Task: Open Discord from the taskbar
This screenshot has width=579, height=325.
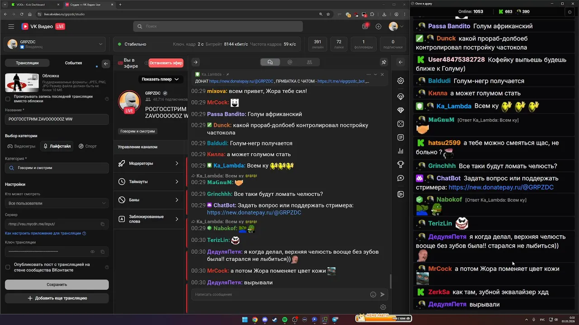Action: click(x=265, y=320)
